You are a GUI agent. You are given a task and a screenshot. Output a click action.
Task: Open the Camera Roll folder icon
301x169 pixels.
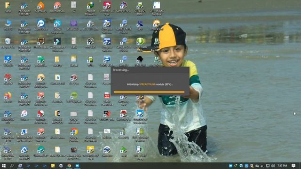tap(57, 79)
